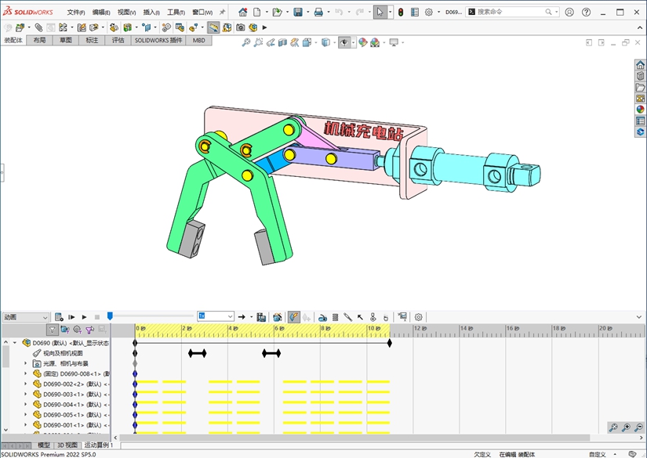Save the assembly with floppy disk icon
Screen dimensions: 647x458
298,12
